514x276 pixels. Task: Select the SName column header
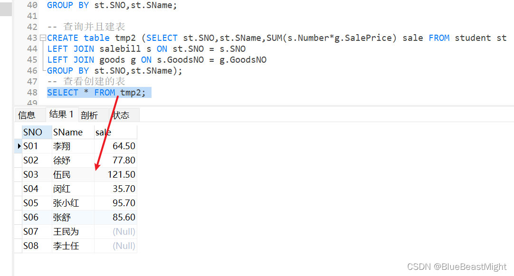(73, 132)
